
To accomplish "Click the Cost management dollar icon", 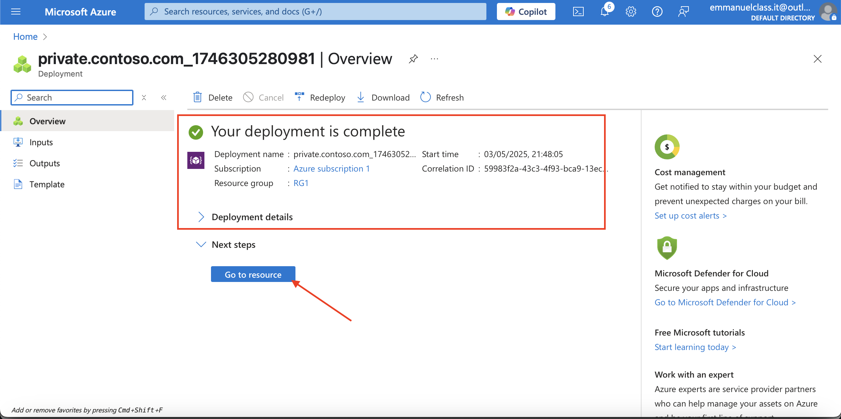I will (667, 147).
